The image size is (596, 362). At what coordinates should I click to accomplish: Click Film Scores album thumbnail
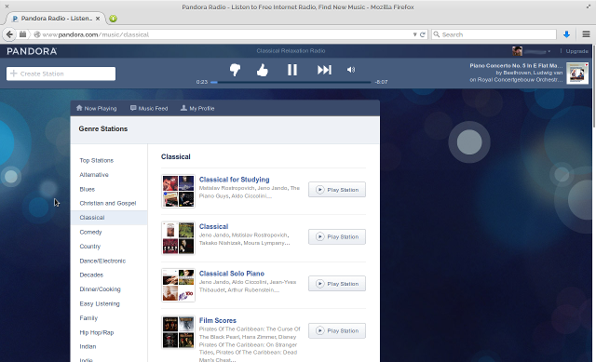(178, 332)
